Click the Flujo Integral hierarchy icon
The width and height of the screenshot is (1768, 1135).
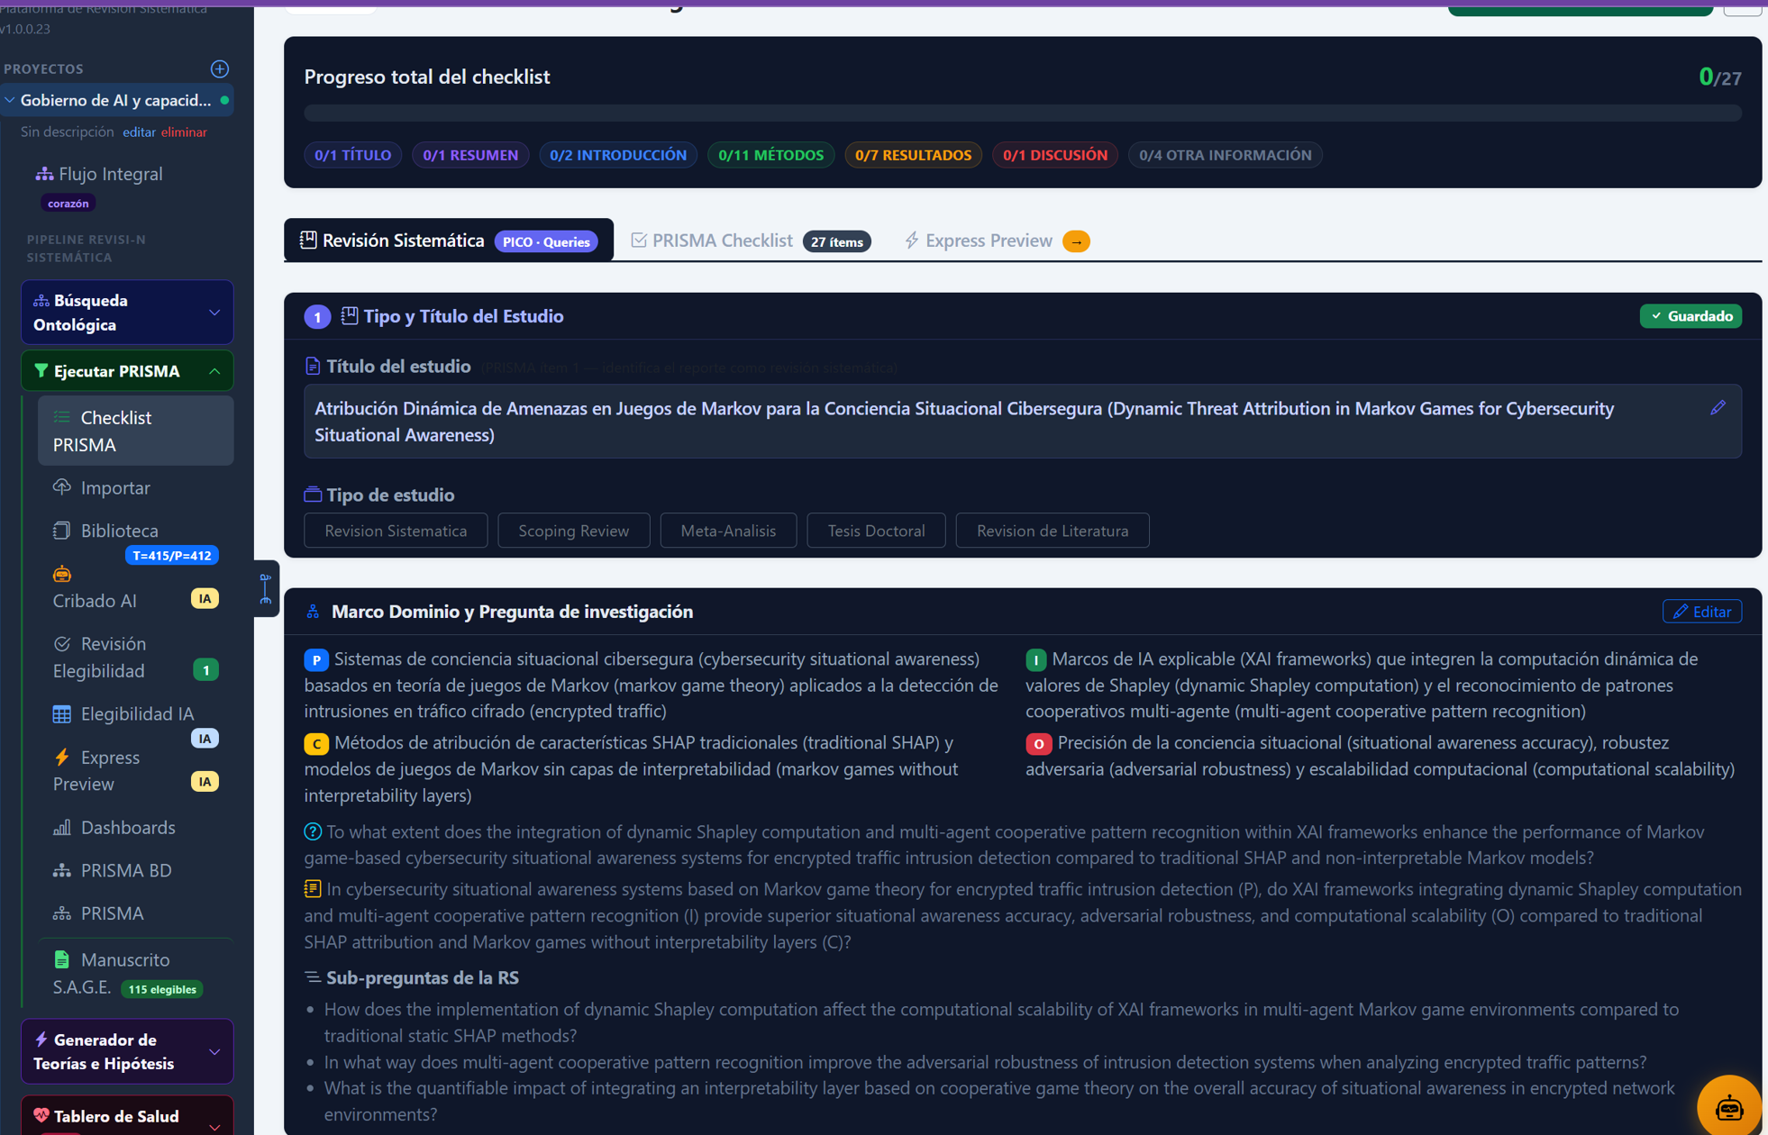[x=44, y=174]
